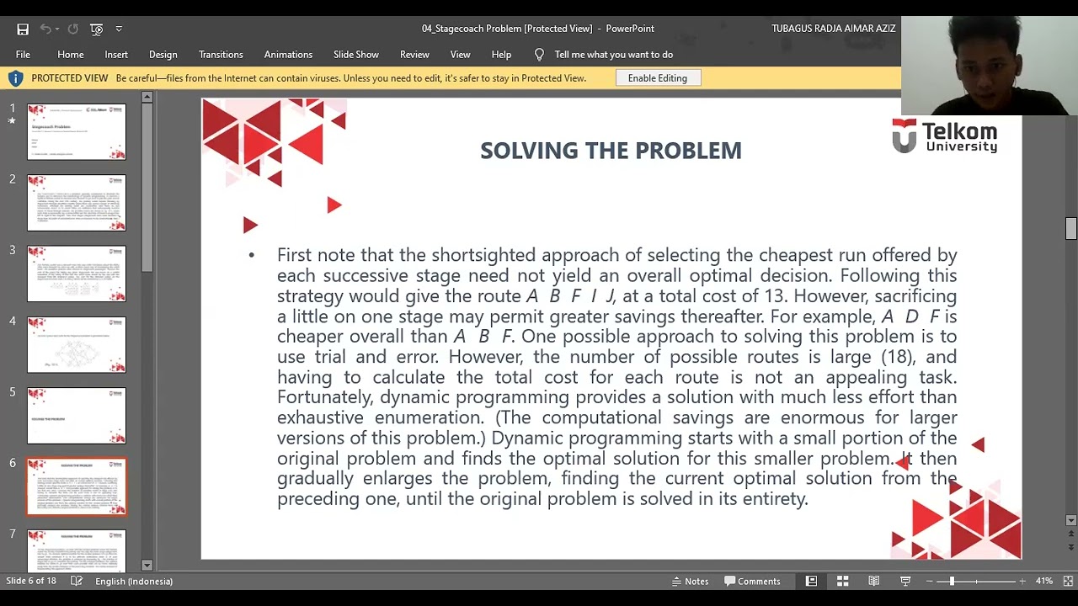Viewport: 1078px width, 606px height.
Task: Start Slide Show from status bar icon
Action: coord(905,582)
